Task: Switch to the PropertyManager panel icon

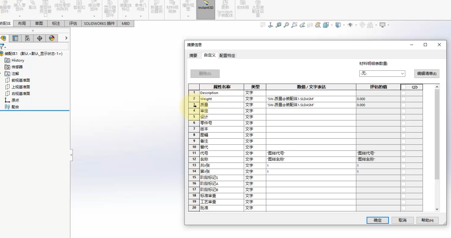Action: [15, 38]
